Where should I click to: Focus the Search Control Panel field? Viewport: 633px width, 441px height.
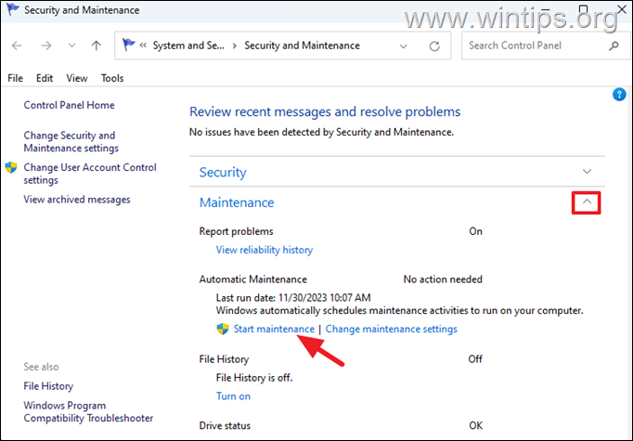(546, 45)
